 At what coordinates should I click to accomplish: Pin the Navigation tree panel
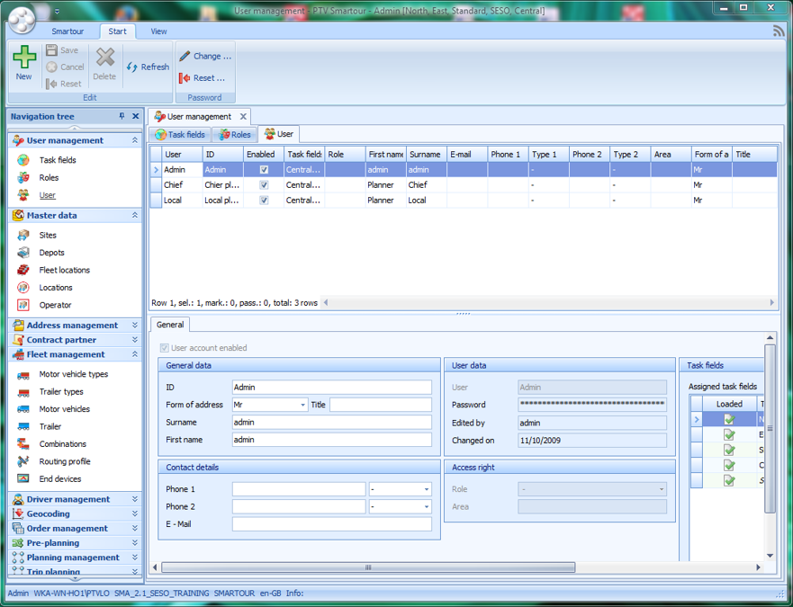122,116
